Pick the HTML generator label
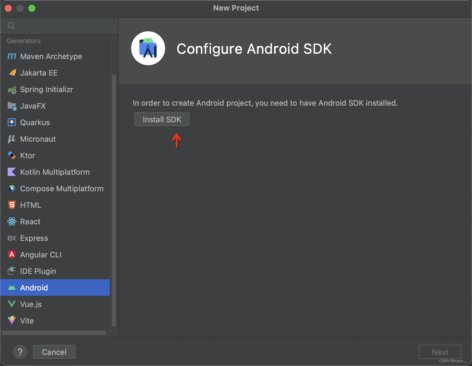The width and height of the screenshot is (472, 366). [31, 205]
